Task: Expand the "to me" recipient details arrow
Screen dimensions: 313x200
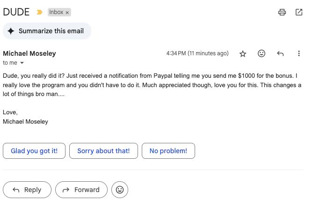Action: [22, 63]
